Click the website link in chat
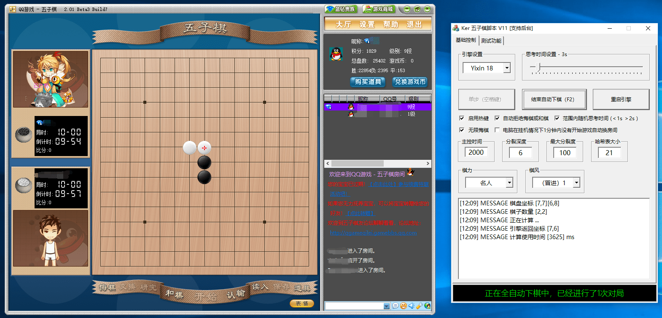The width and height of the screenshot is (662, 318). point(373,233)
